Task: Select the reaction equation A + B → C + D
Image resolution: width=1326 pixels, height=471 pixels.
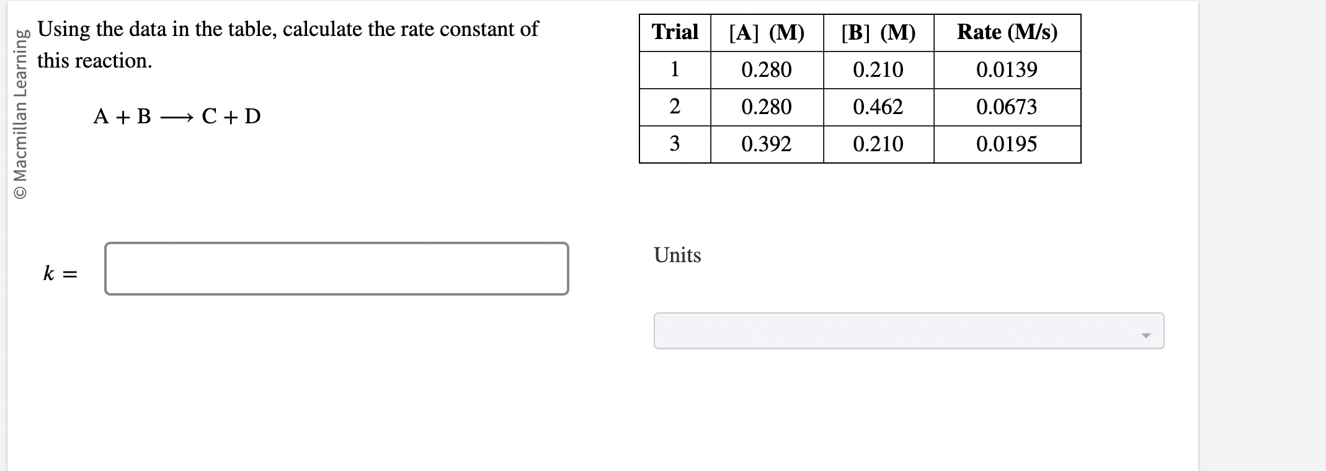Action: (176, 116)
